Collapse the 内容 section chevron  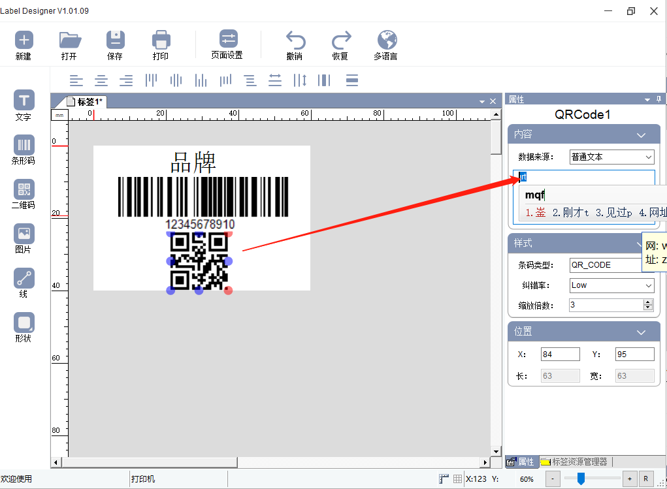click(641, 134)
